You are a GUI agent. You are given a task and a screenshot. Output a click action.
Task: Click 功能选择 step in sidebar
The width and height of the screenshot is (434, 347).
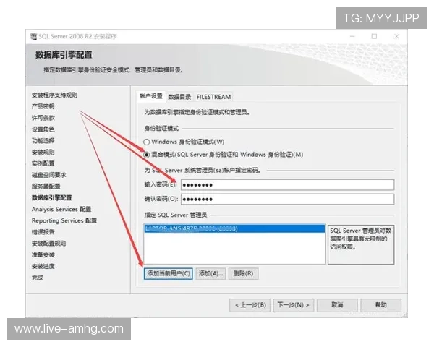point(43,140)
